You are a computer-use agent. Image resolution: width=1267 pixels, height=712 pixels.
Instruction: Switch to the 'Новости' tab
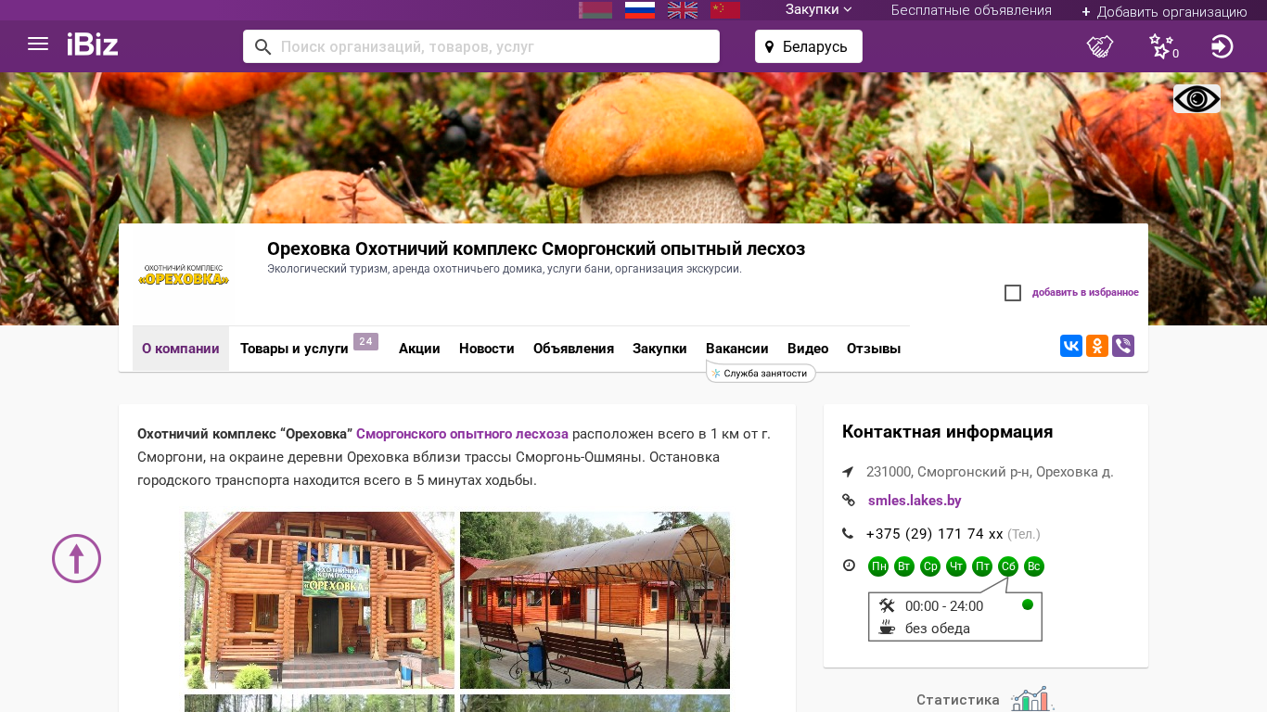tap(487, 349)
